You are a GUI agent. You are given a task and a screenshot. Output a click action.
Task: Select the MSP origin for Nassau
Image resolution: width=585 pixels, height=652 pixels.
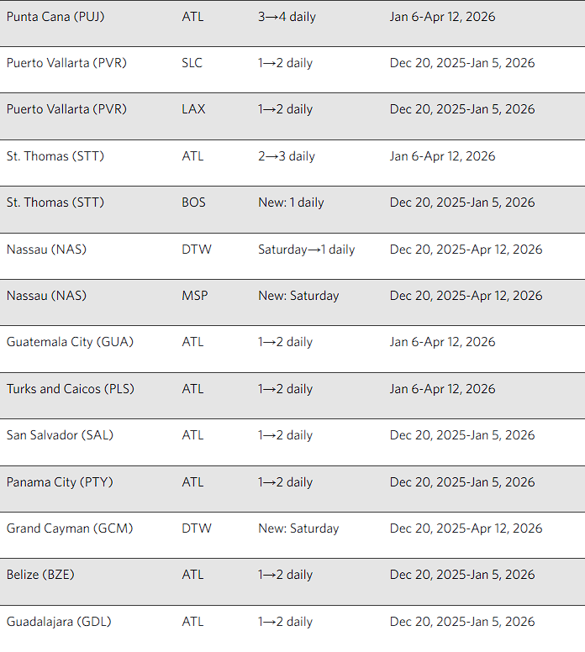194,296
